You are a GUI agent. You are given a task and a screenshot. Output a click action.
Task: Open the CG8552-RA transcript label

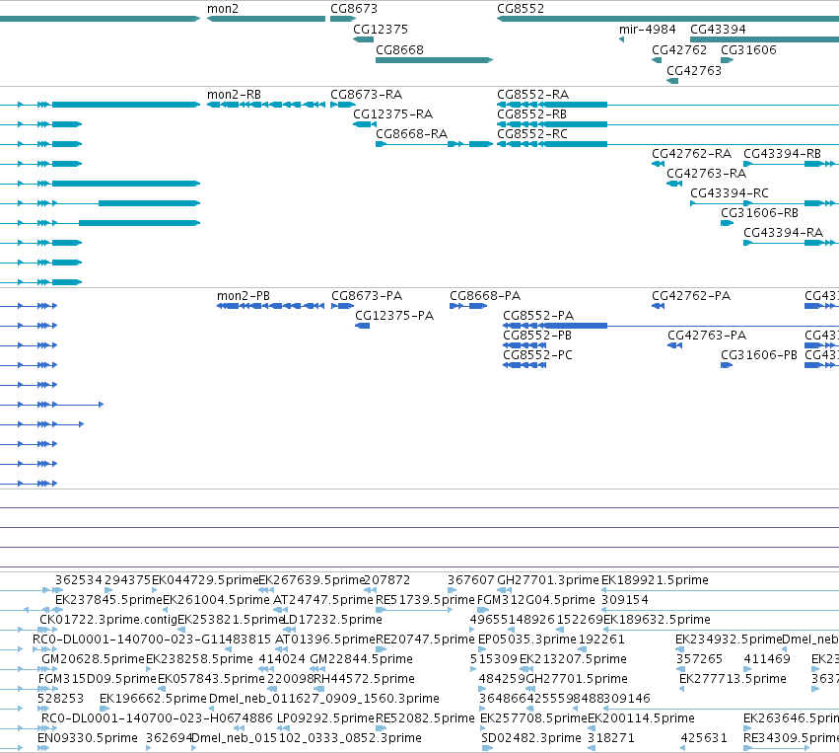point(533,95)
